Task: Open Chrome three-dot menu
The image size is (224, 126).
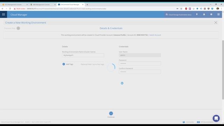Action: click(x=222, y=9)
